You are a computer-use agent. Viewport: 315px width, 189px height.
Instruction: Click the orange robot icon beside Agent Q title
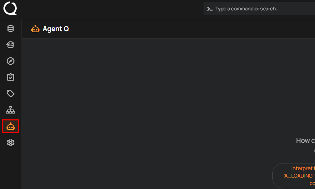[x=35, y=29]
